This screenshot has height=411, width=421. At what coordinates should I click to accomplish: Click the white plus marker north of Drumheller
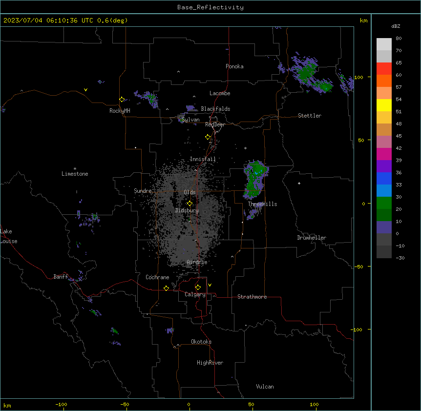point(299,183)
